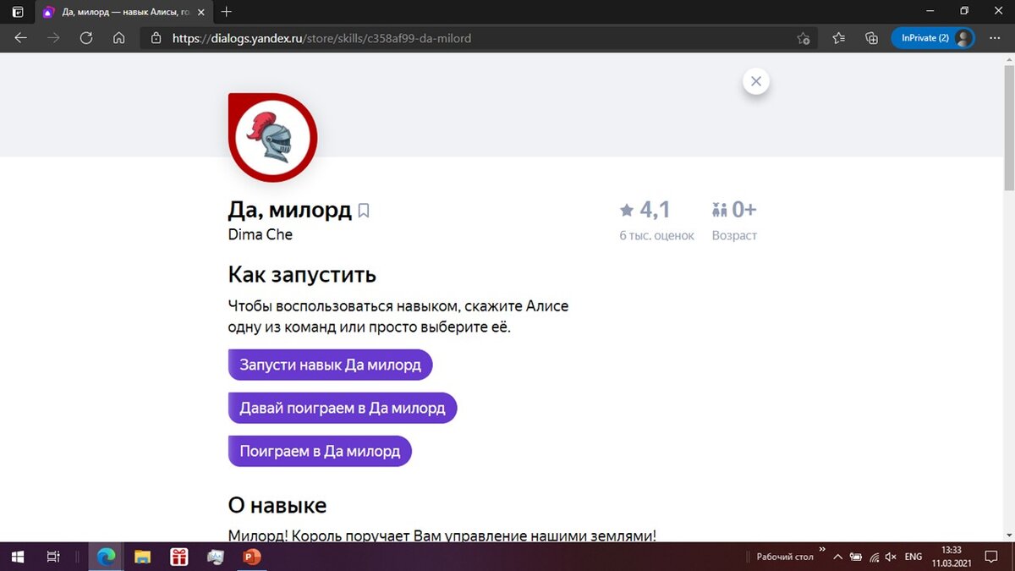Click the bookmark icon next to 'Да, милорд'
Image resolution: width=1015 pixels, height=571 pixels.
[x=364, y=210]
